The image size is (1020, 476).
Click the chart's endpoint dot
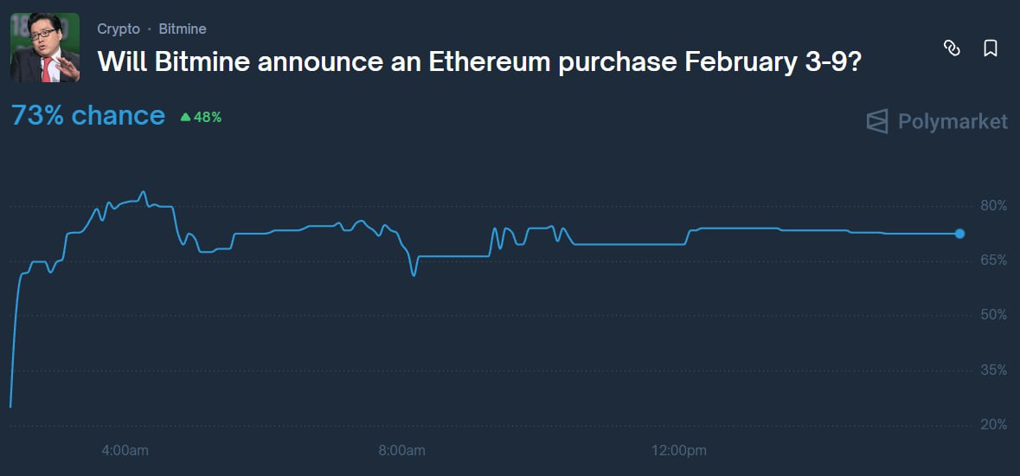[x=959, y=234]
